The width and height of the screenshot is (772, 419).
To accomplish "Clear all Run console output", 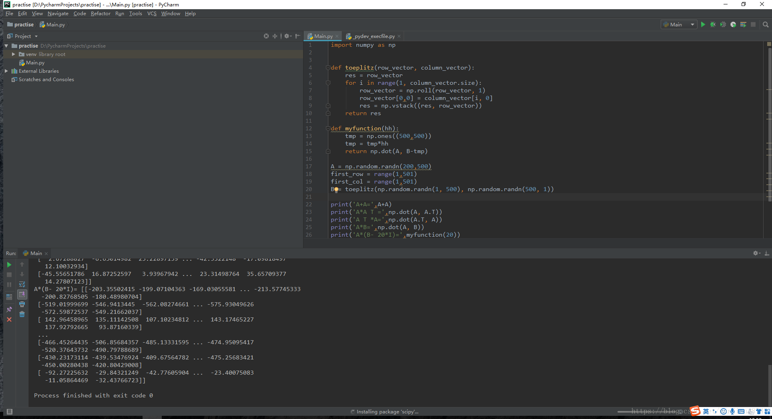I will coord(22,315).
